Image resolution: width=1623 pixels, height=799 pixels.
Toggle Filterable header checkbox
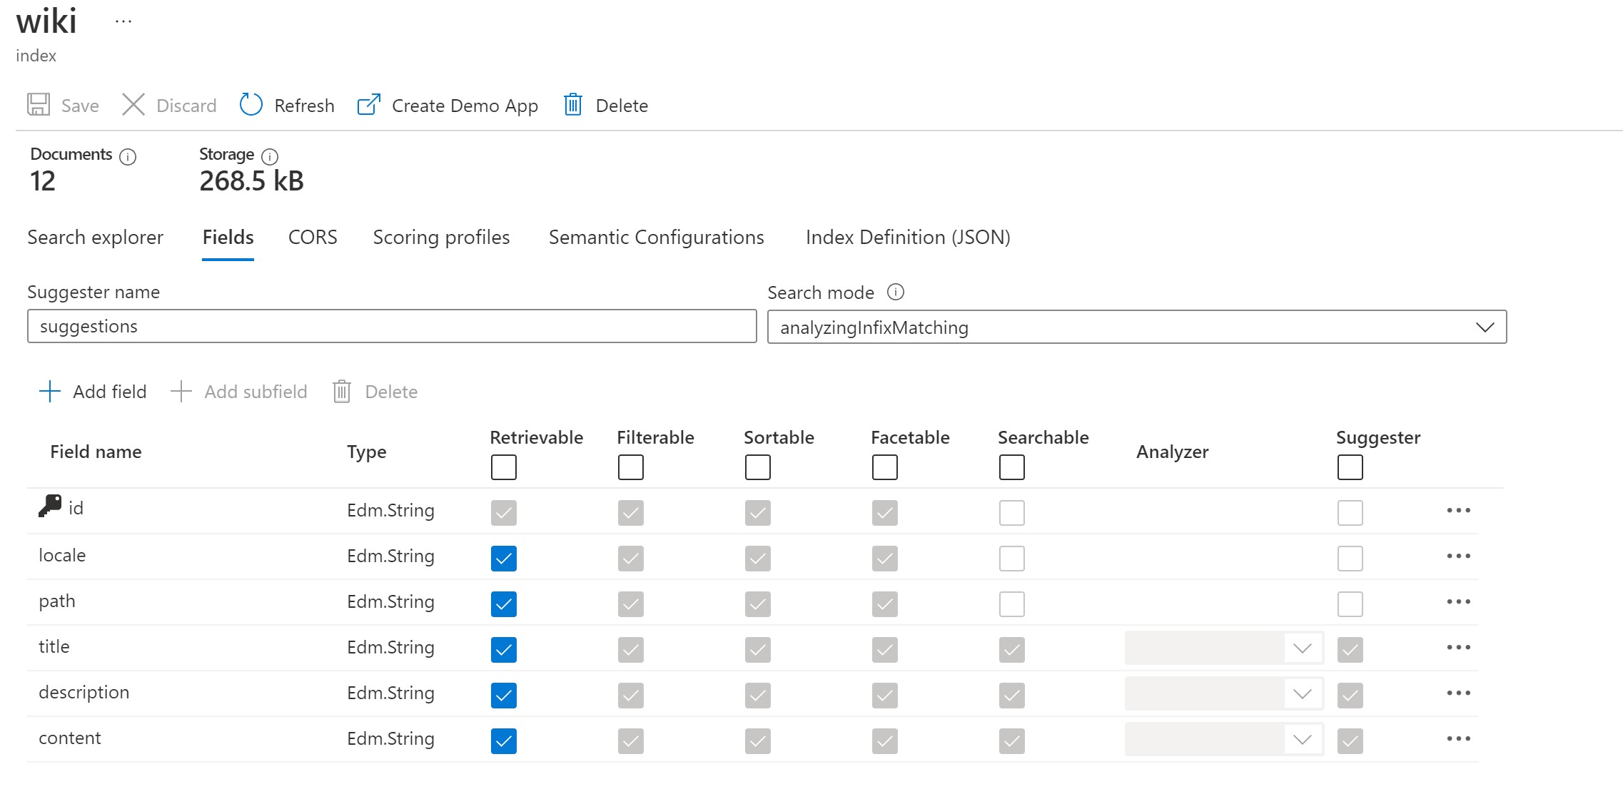click(631, 467)
